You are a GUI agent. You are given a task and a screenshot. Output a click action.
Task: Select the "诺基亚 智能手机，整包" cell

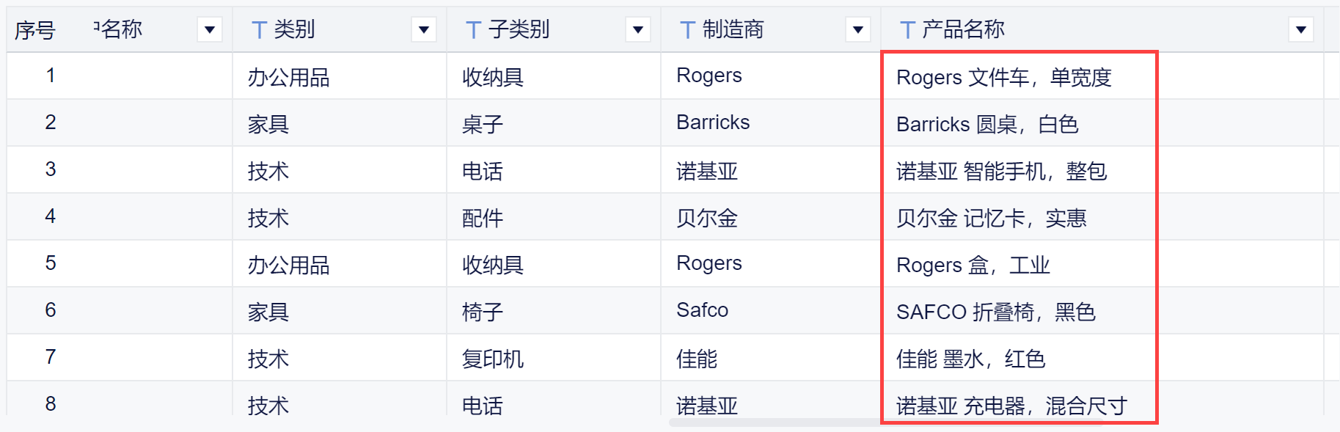coord(1001,171)
